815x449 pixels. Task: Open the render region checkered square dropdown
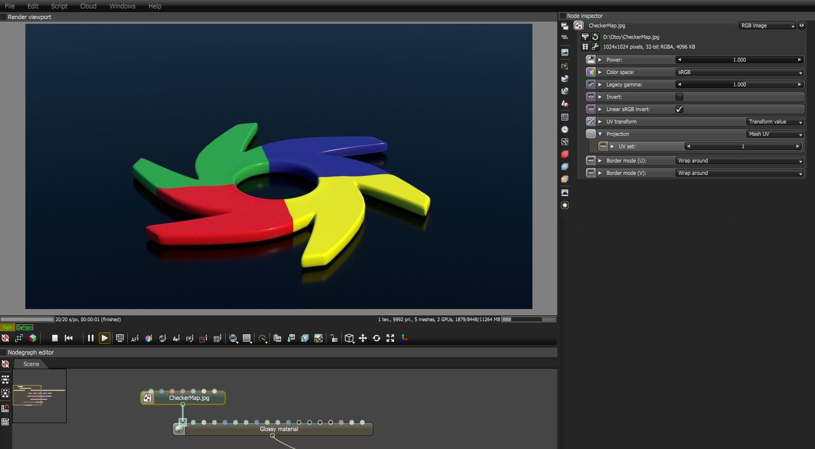coord(247,339)
